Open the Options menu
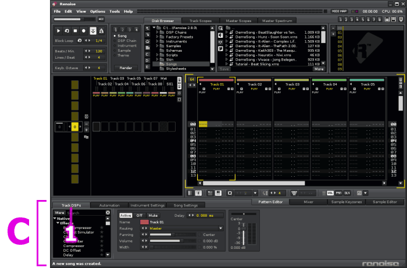The image size is (407, 268). coord(98,12)
